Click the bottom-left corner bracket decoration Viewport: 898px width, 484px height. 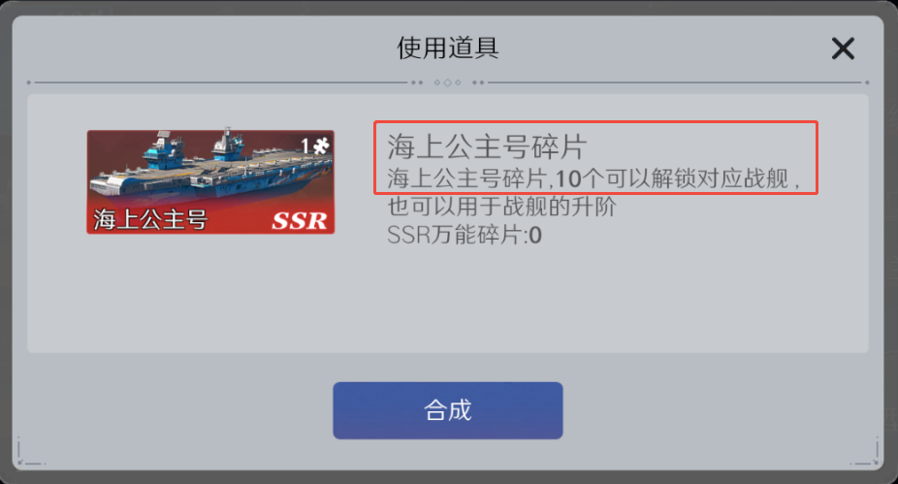click(x=29, y=453)
